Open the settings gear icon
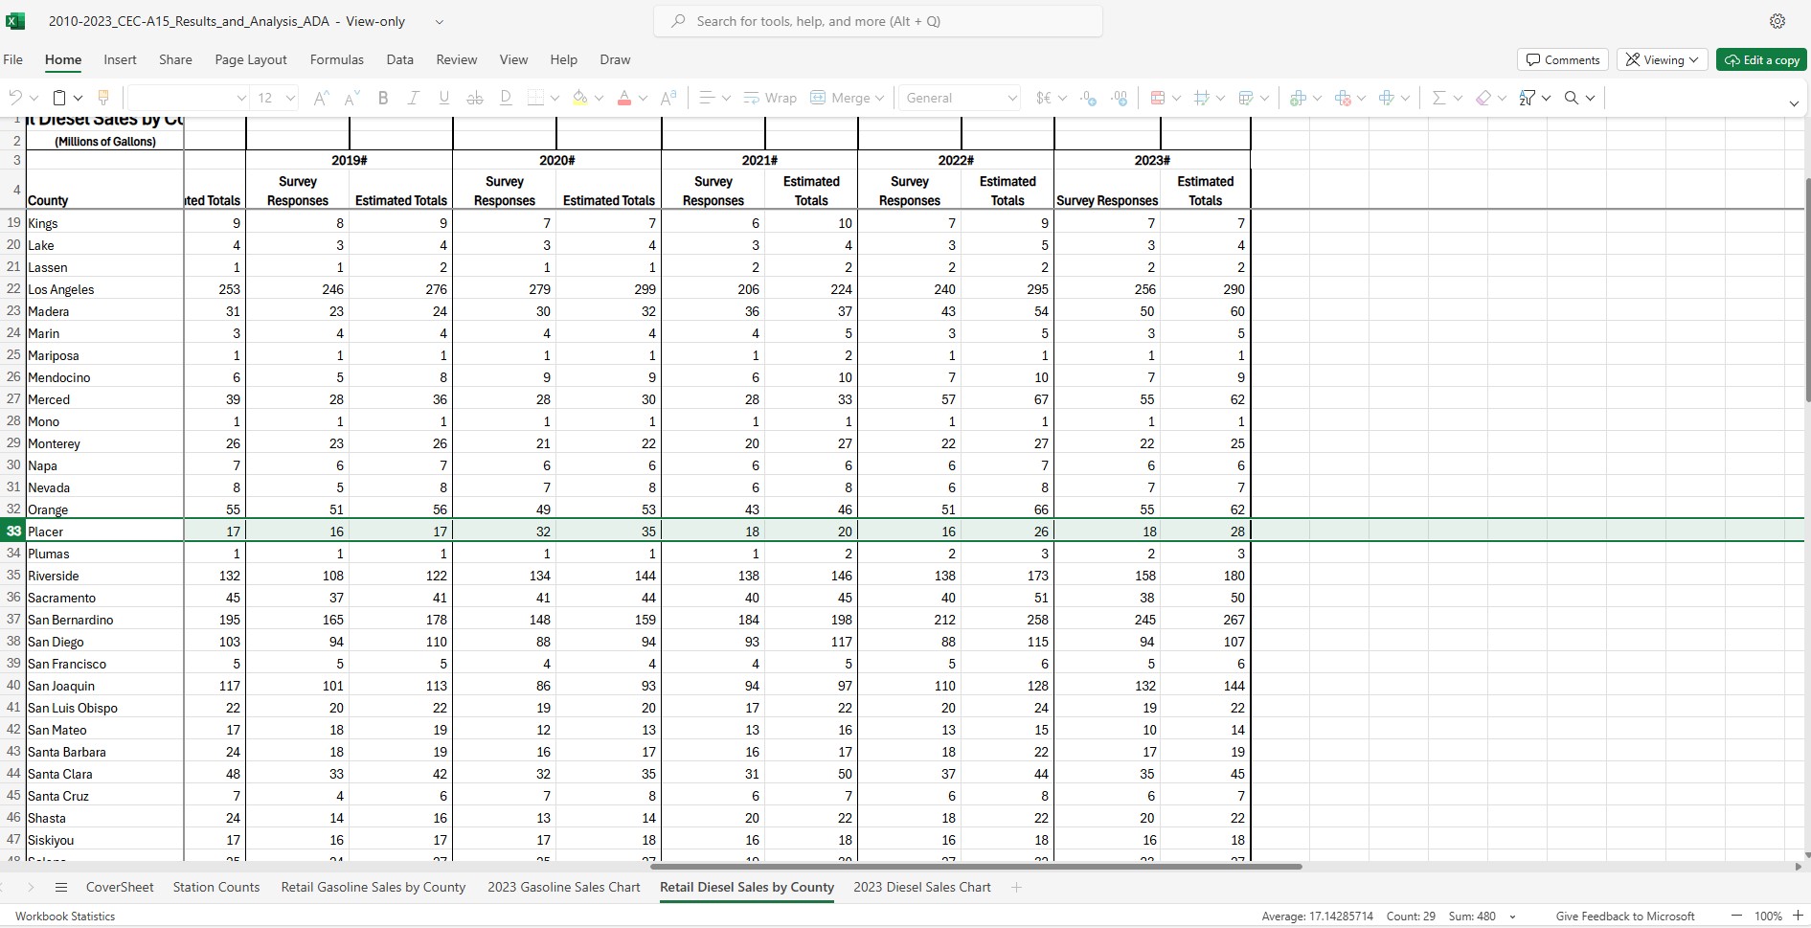 1777,21
